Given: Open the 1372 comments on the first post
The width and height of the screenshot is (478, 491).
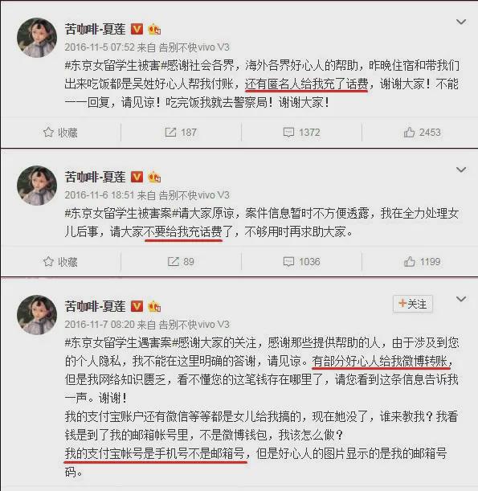Looking at the screenshot, I should (x=301, y=133).
